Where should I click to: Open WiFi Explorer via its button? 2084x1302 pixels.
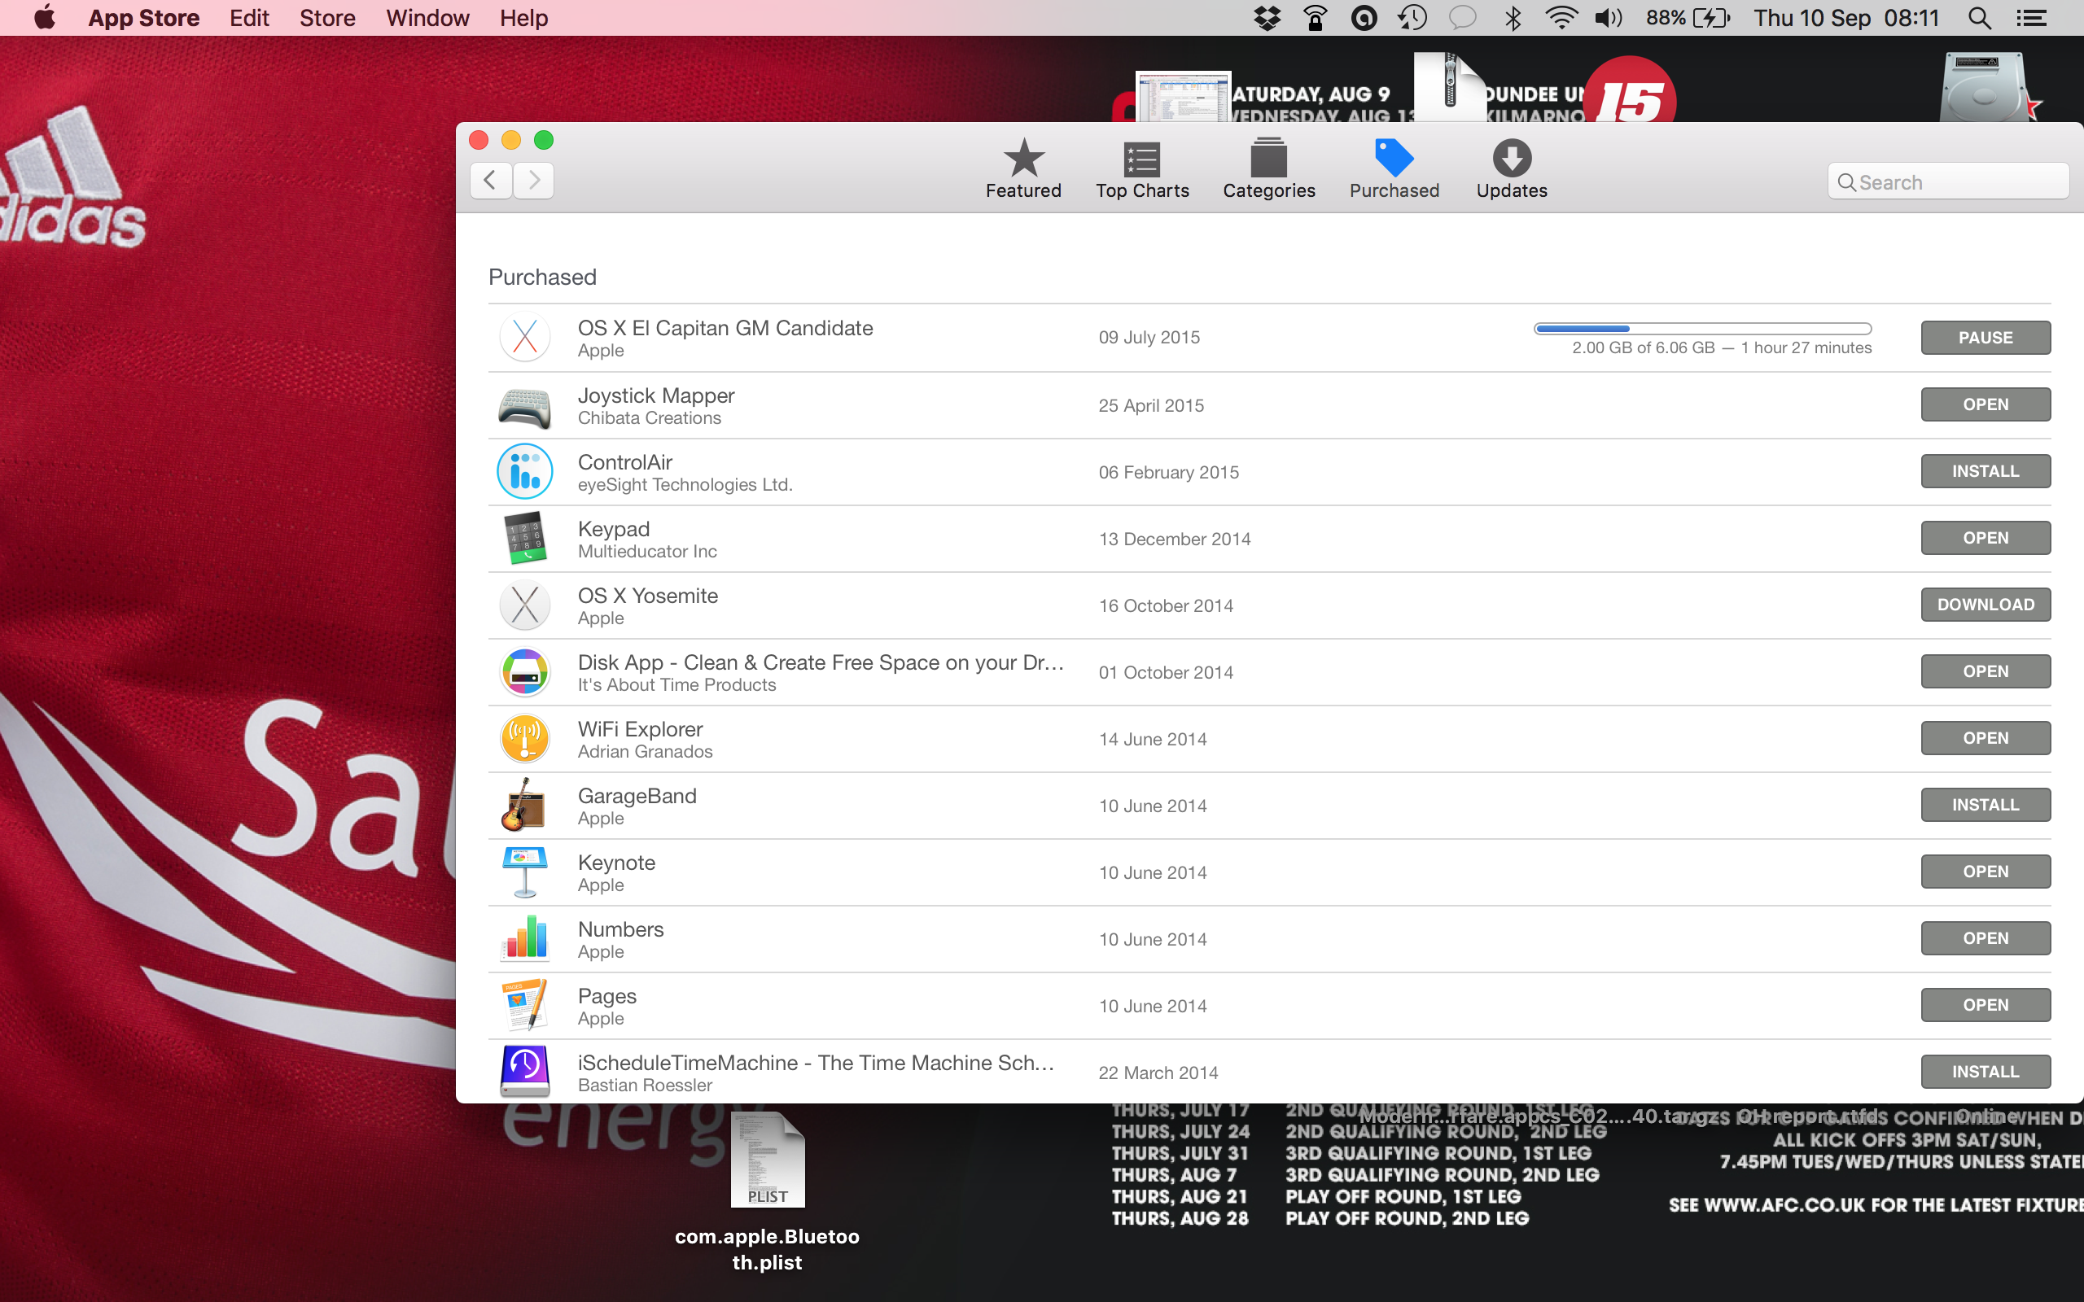pos(1985,738)
